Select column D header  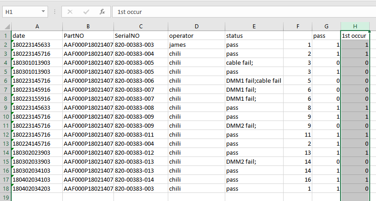197,27
